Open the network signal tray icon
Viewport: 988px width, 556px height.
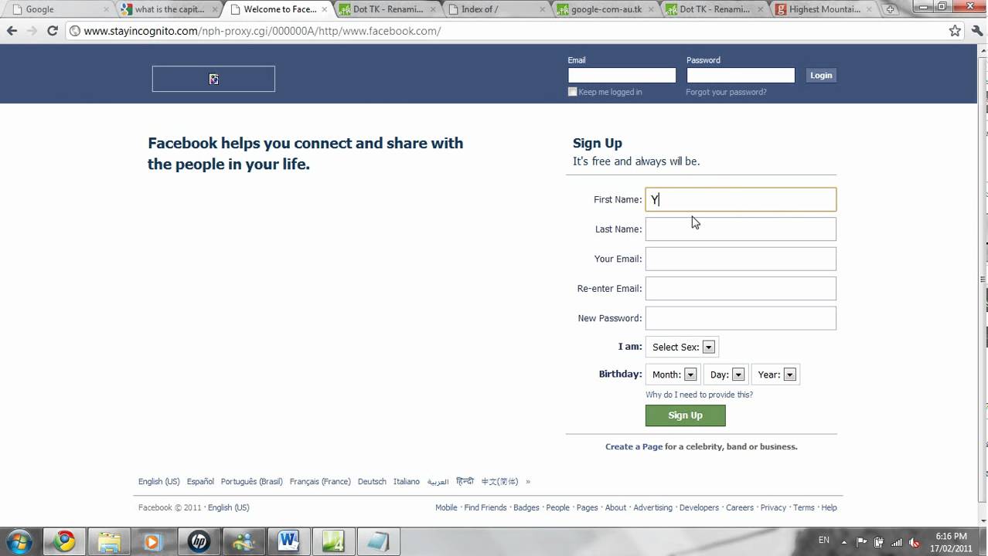[895, 541]
